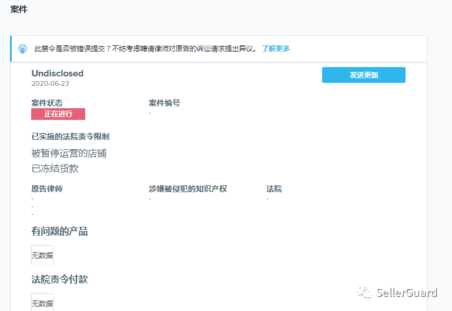Click the 案件状态 label
452x311 pixels.
[x=46, y=103]
